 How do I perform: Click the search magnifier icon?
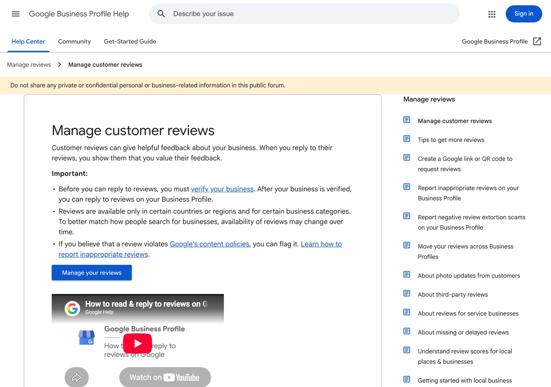161,14
